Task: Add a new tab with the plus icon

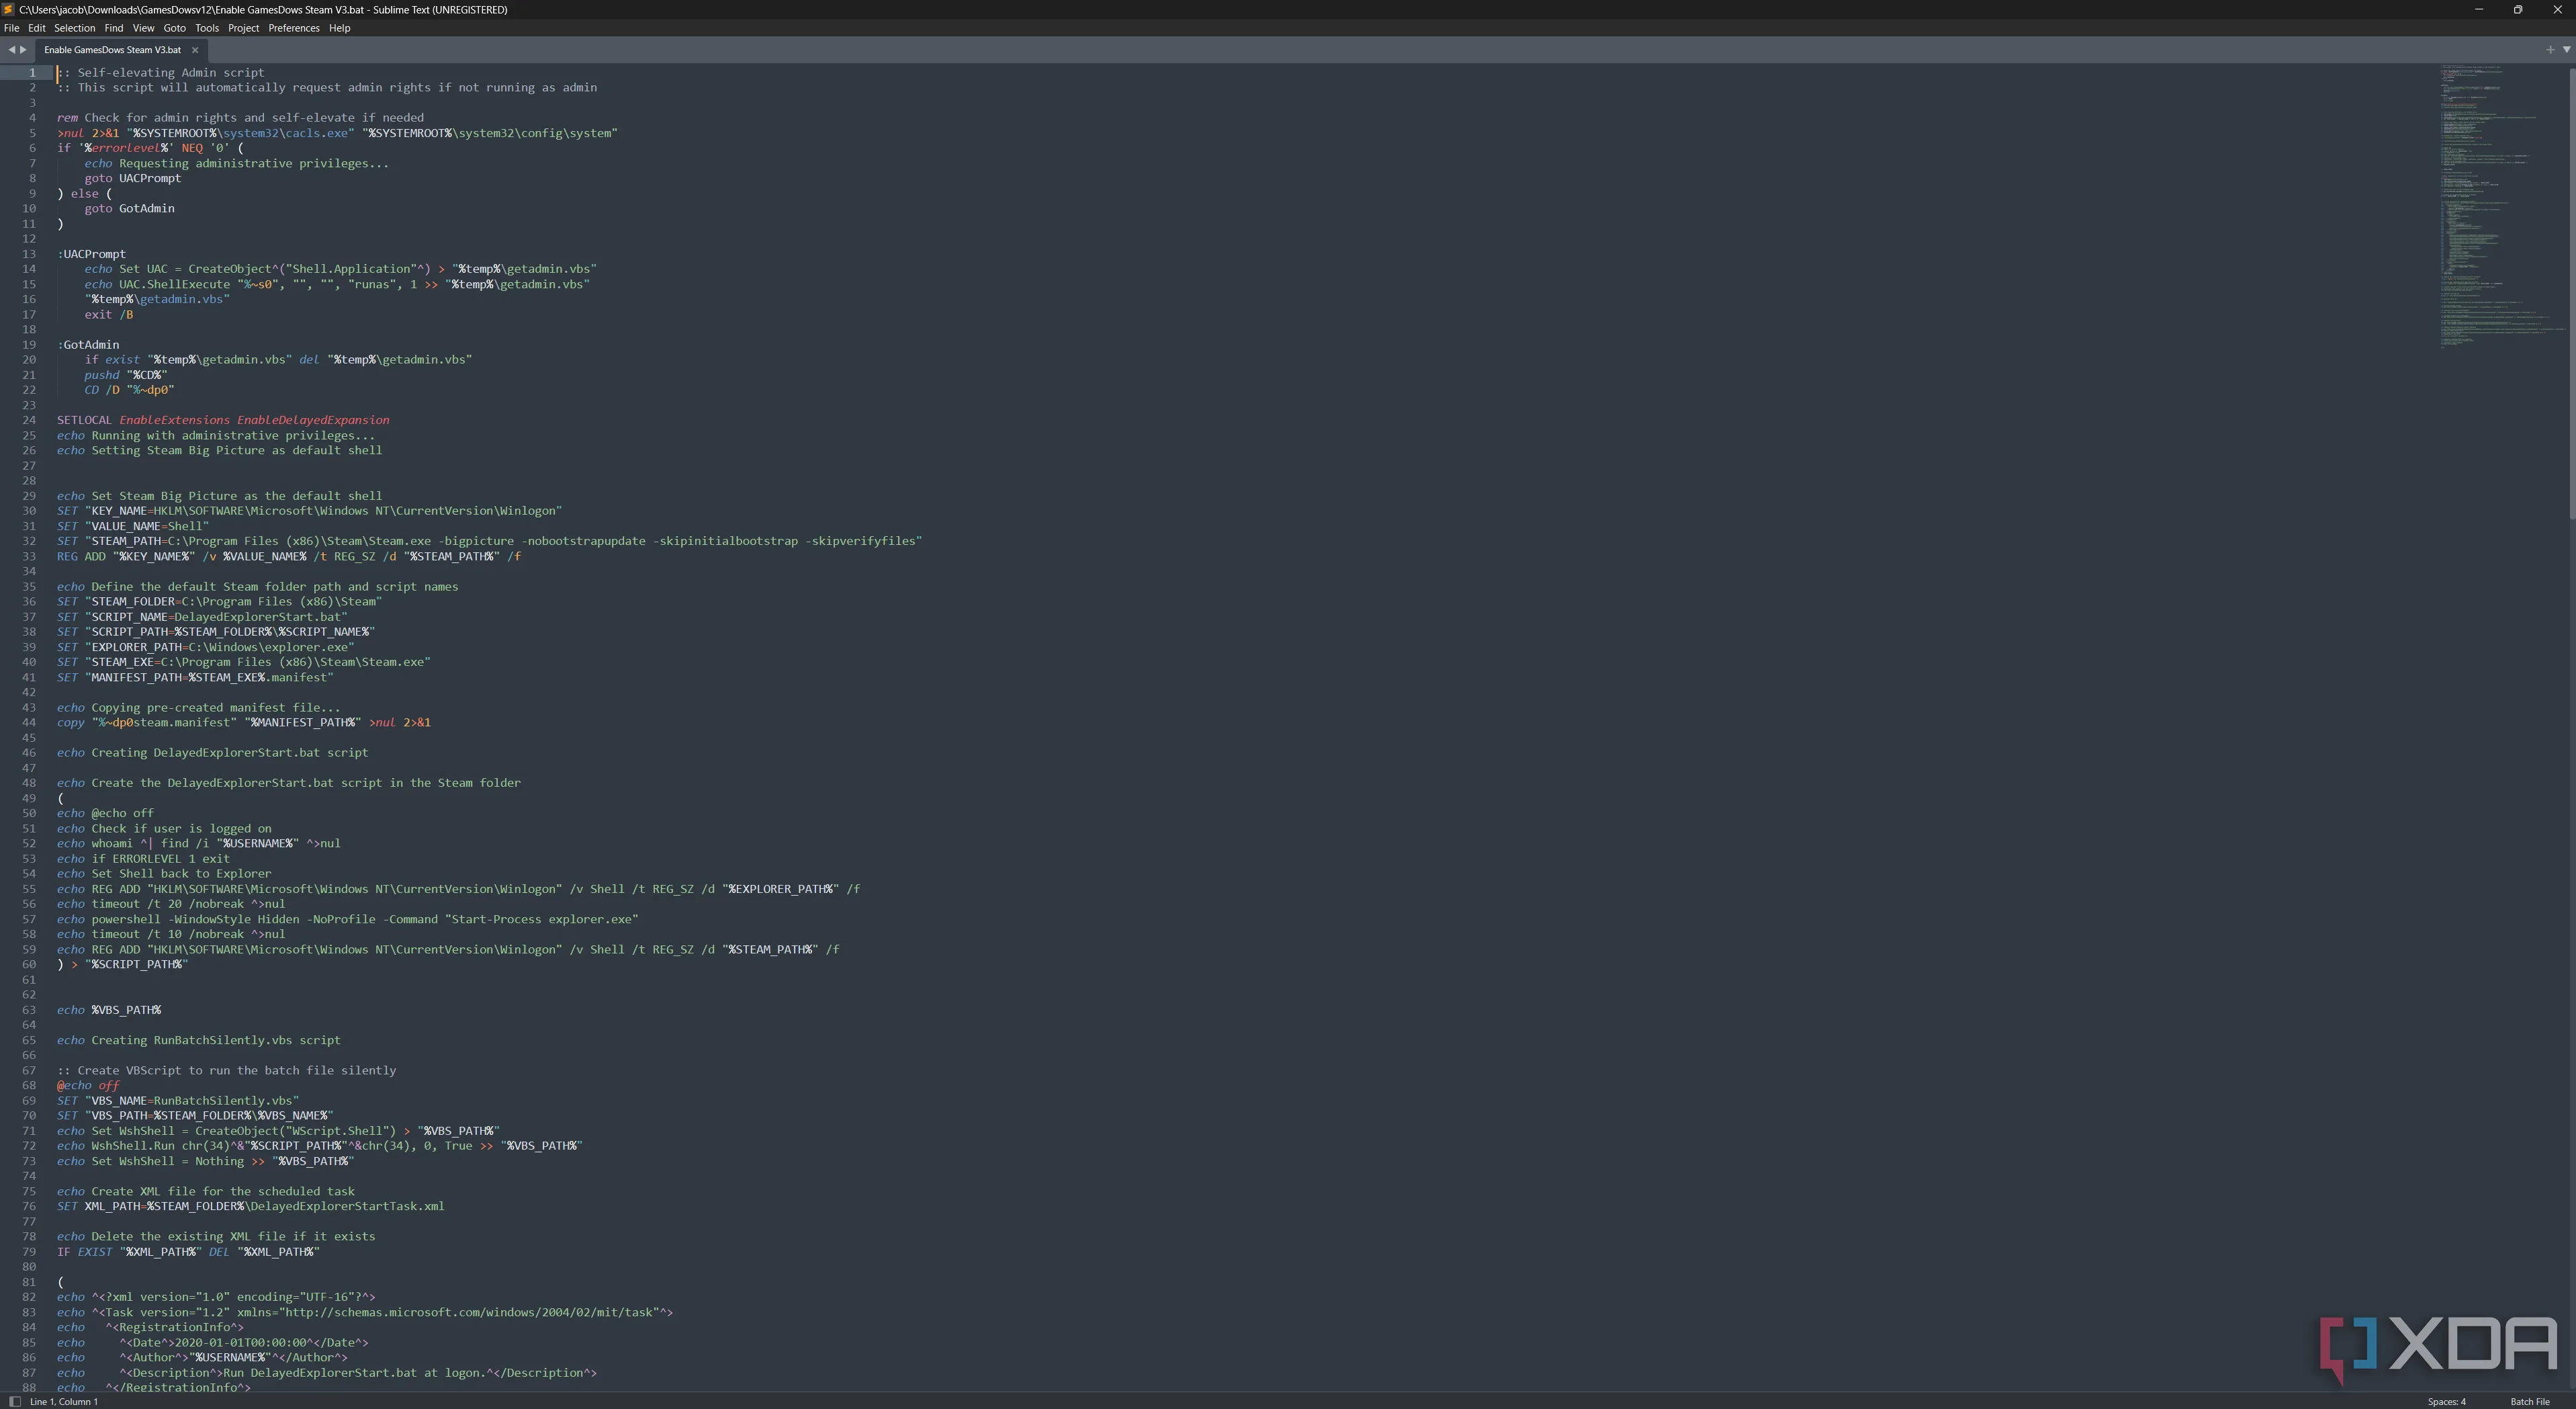Action: point(2549,50)
